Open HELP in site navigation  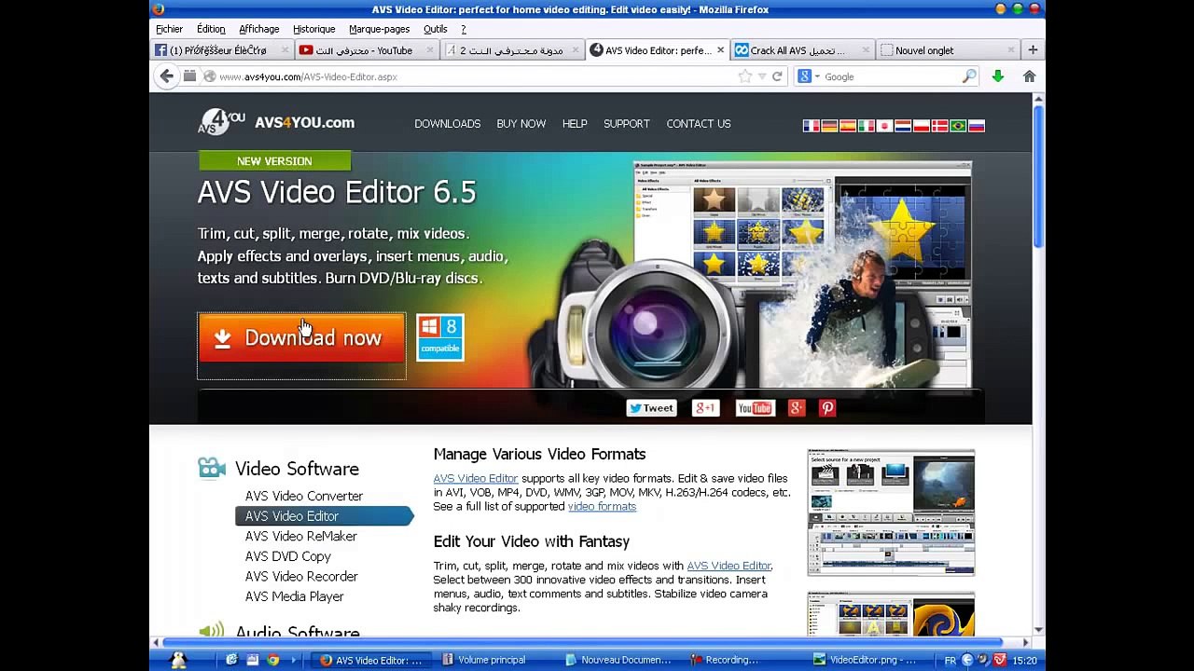575,124
